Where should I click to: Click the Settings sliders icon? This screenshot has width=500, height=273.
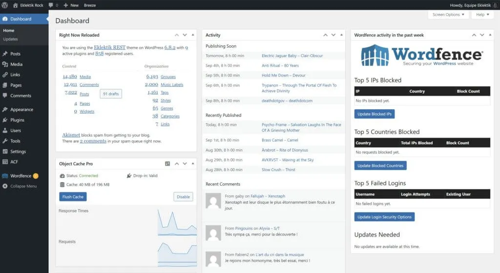(x=5, y=152)
